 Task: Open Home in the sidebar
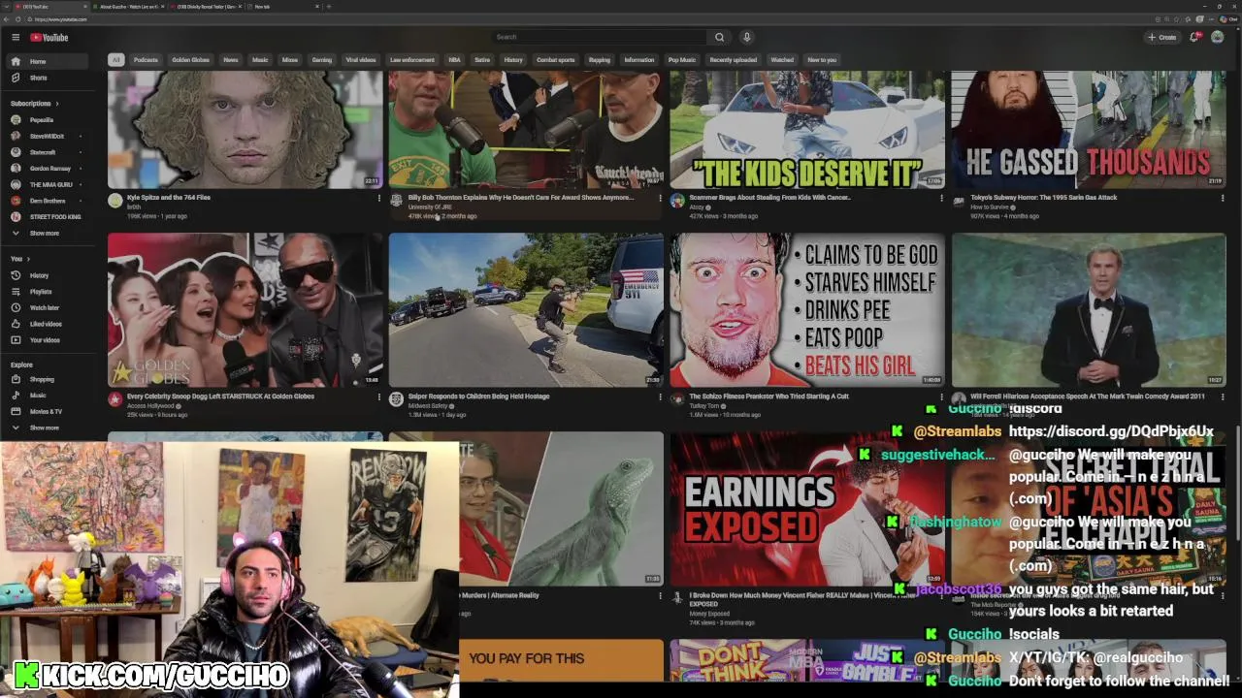pyautogui.click(x=49, y=61)
